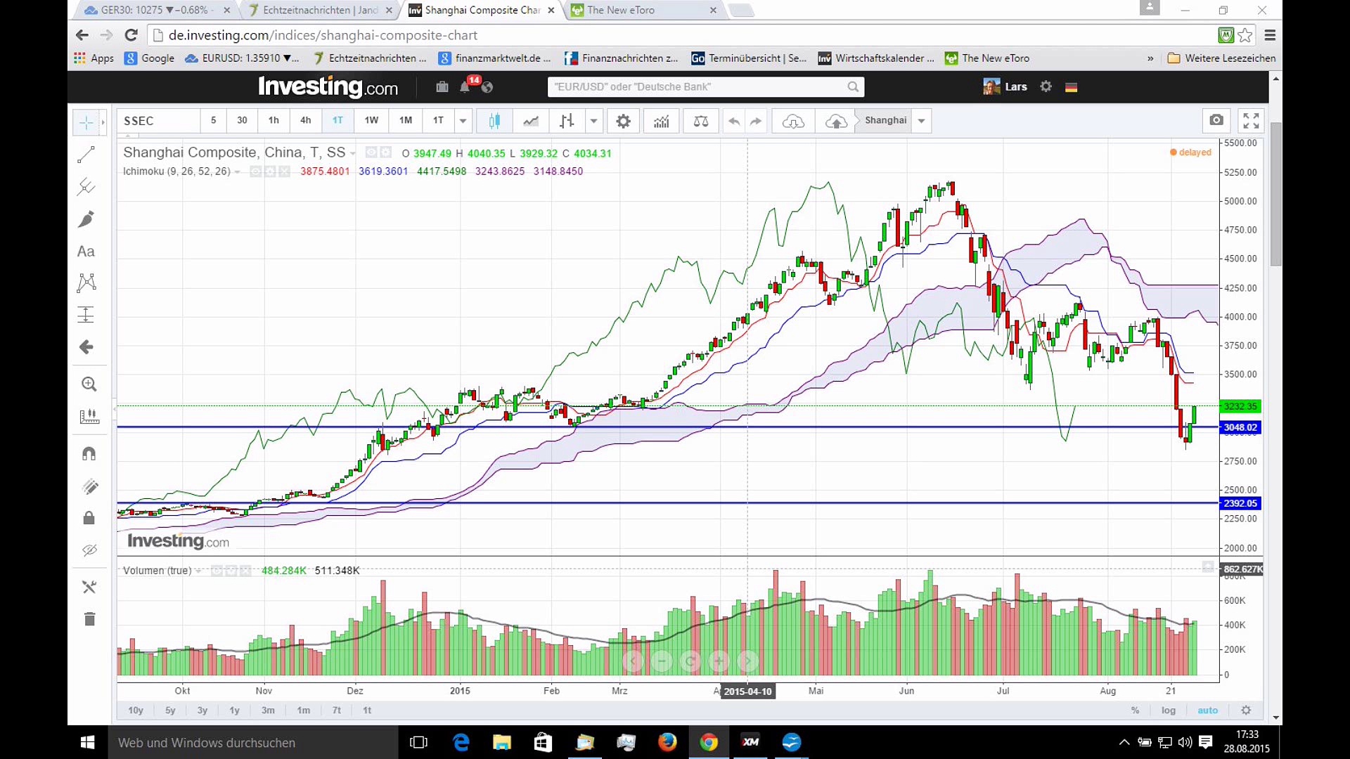Switch to The New eToro tab
Screen dimensions: 1350x759
[x=621, y=10]
